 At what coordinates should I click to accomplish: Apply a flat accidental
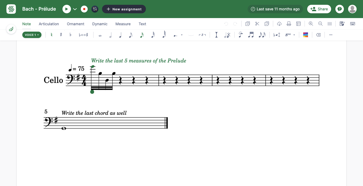coord(70,35)
